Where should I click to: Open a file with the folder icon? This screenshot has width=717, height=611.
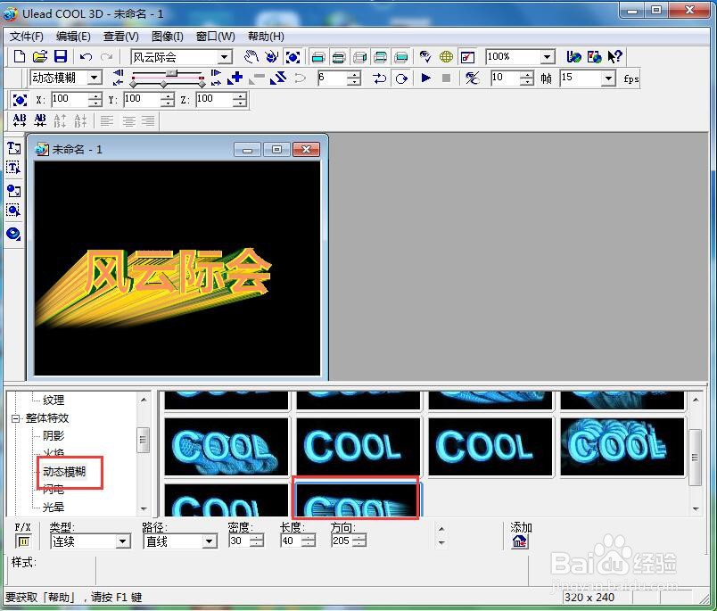pyautogui.click(x=40, y=57)
